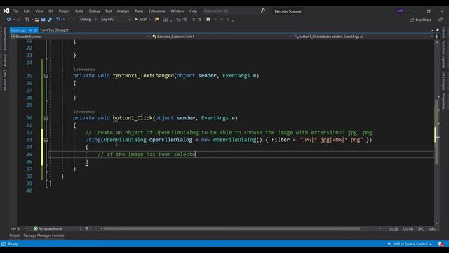
Task: Save the current file using the floppy disk icon
Action: tap(43, 20)
